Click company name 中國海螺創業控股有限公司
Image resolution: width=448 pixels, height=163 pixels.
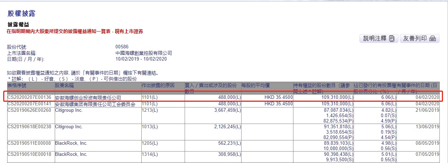tap(144, 53)
